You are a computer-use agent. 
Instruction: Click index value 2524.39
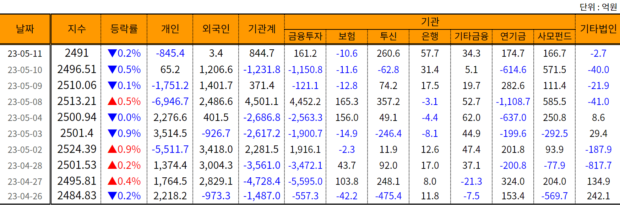click(77, 149)
